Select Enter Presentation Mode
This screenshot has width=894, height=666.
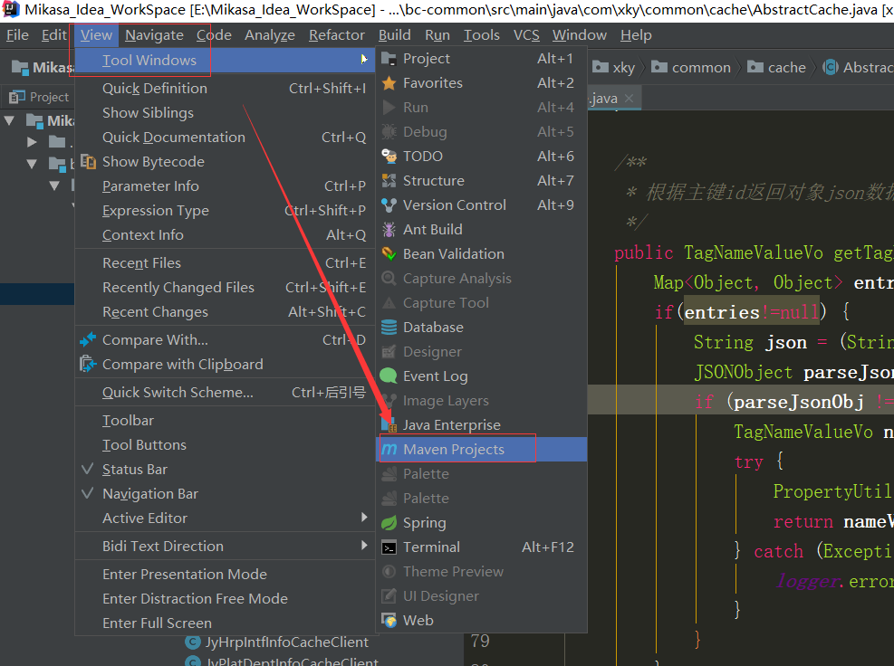point(225,575)
